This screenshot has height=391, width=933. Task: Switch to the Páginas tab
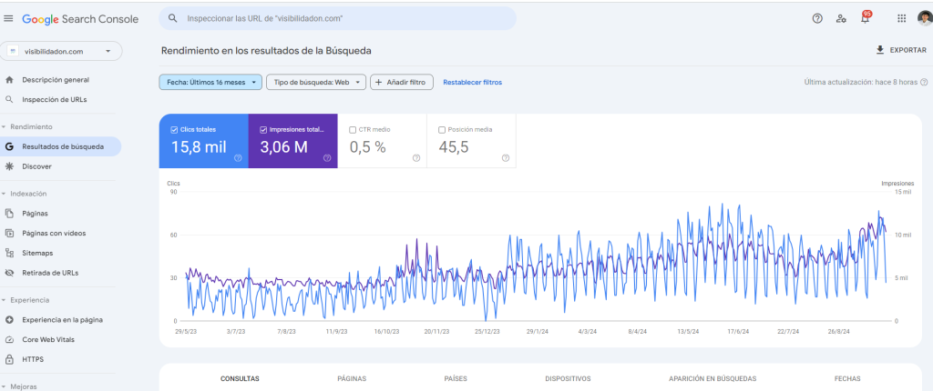(352, 378)
